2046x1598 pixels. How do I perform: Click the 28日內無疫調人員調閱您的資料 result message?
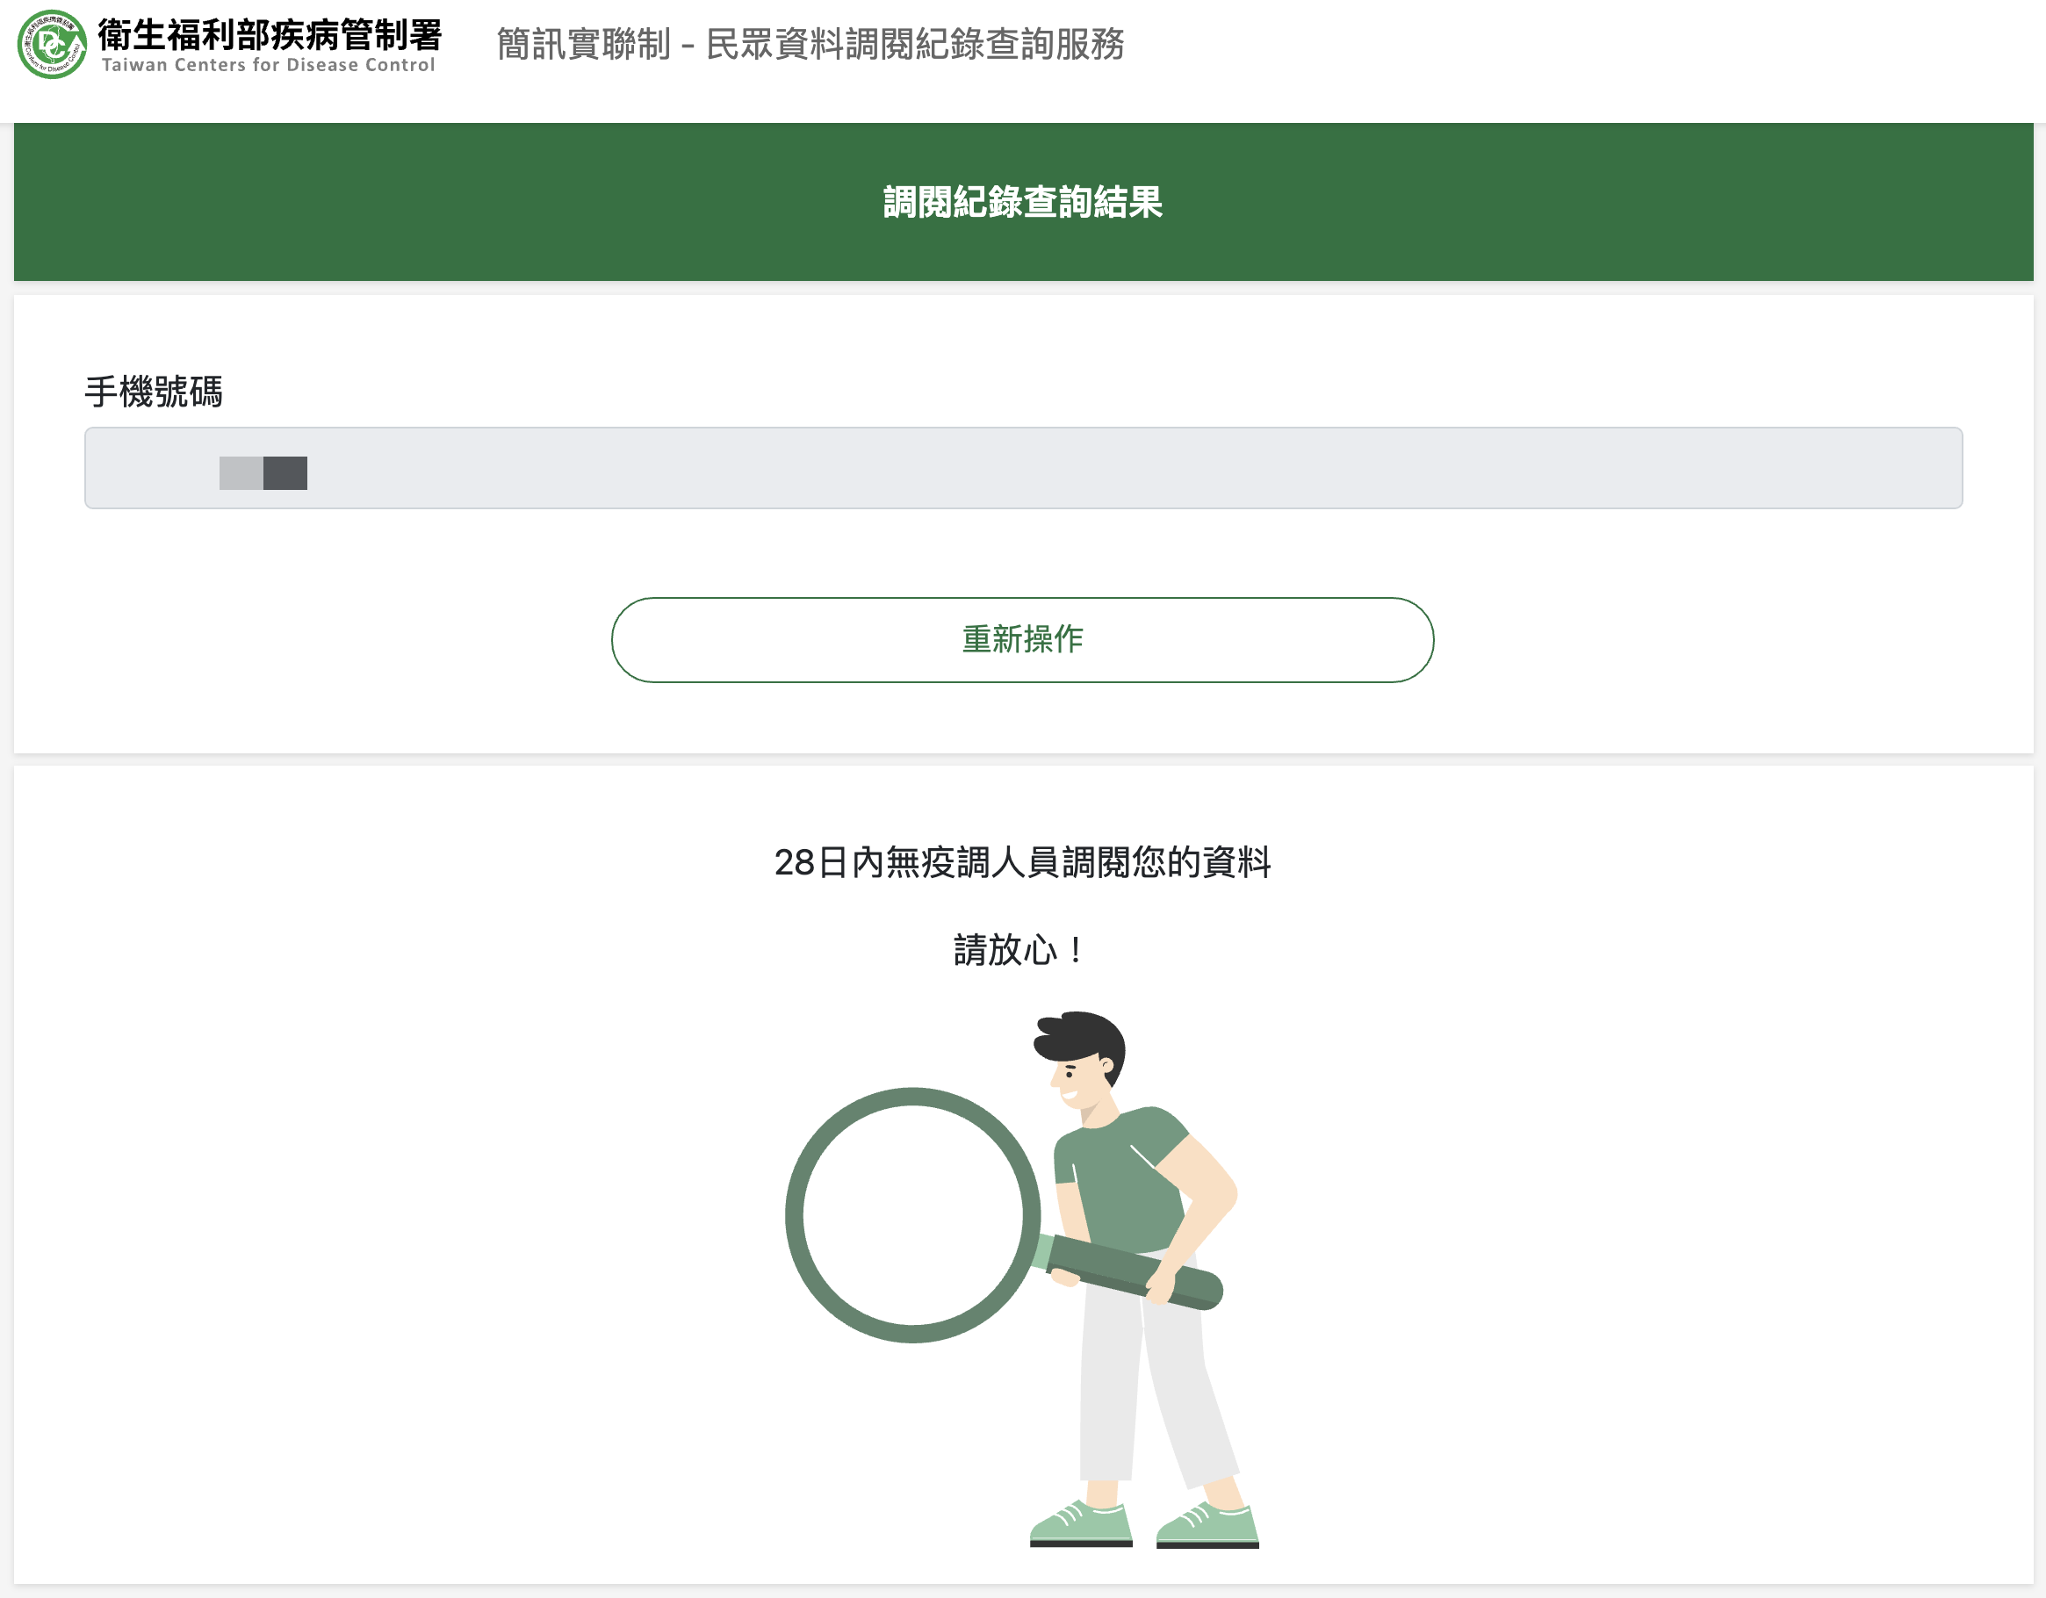(x=1023, y=861)
